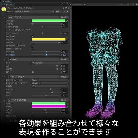Click the eyedropper next to ワイヤカラー

point(67,21)
